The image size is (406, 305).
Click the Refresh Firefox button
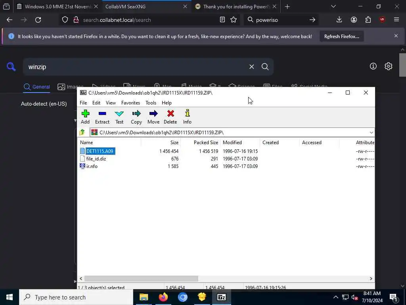point(341,37)
